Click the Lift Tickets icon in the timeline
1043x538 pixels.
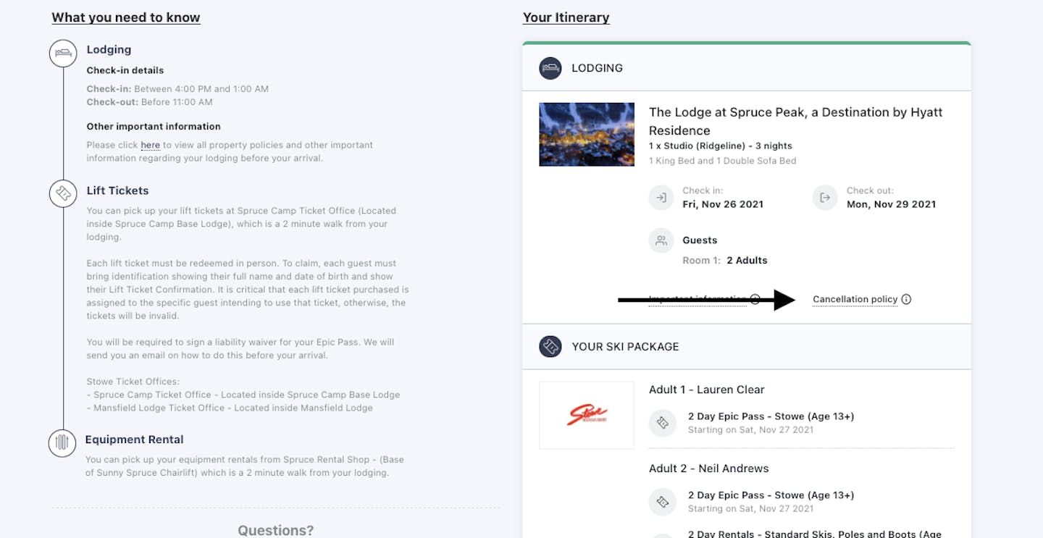63,193
